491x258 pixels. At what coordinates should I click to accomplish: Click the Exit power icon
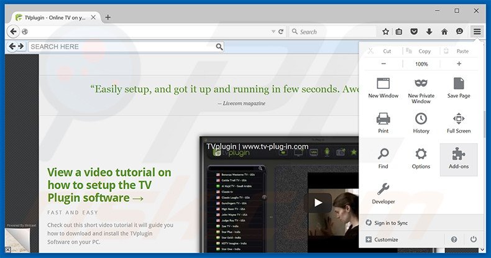click(x=474, y=239)
